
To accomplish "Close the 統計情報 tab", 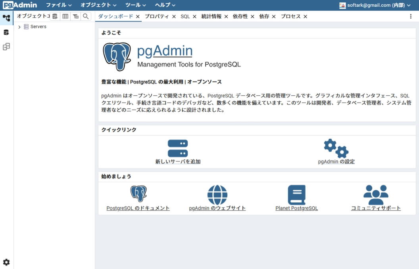I will (226, 17).
